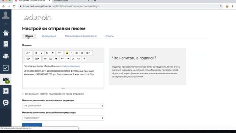The image size is (236, 133).
Task: Insert a video via the camera icon
Action: (x=56, y=59)
